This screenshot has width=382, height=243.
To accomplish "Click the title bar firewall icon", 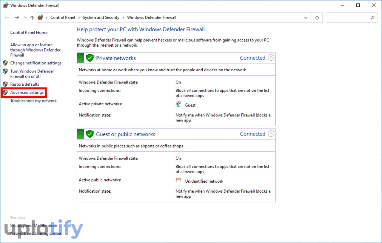I will (6, 5).
